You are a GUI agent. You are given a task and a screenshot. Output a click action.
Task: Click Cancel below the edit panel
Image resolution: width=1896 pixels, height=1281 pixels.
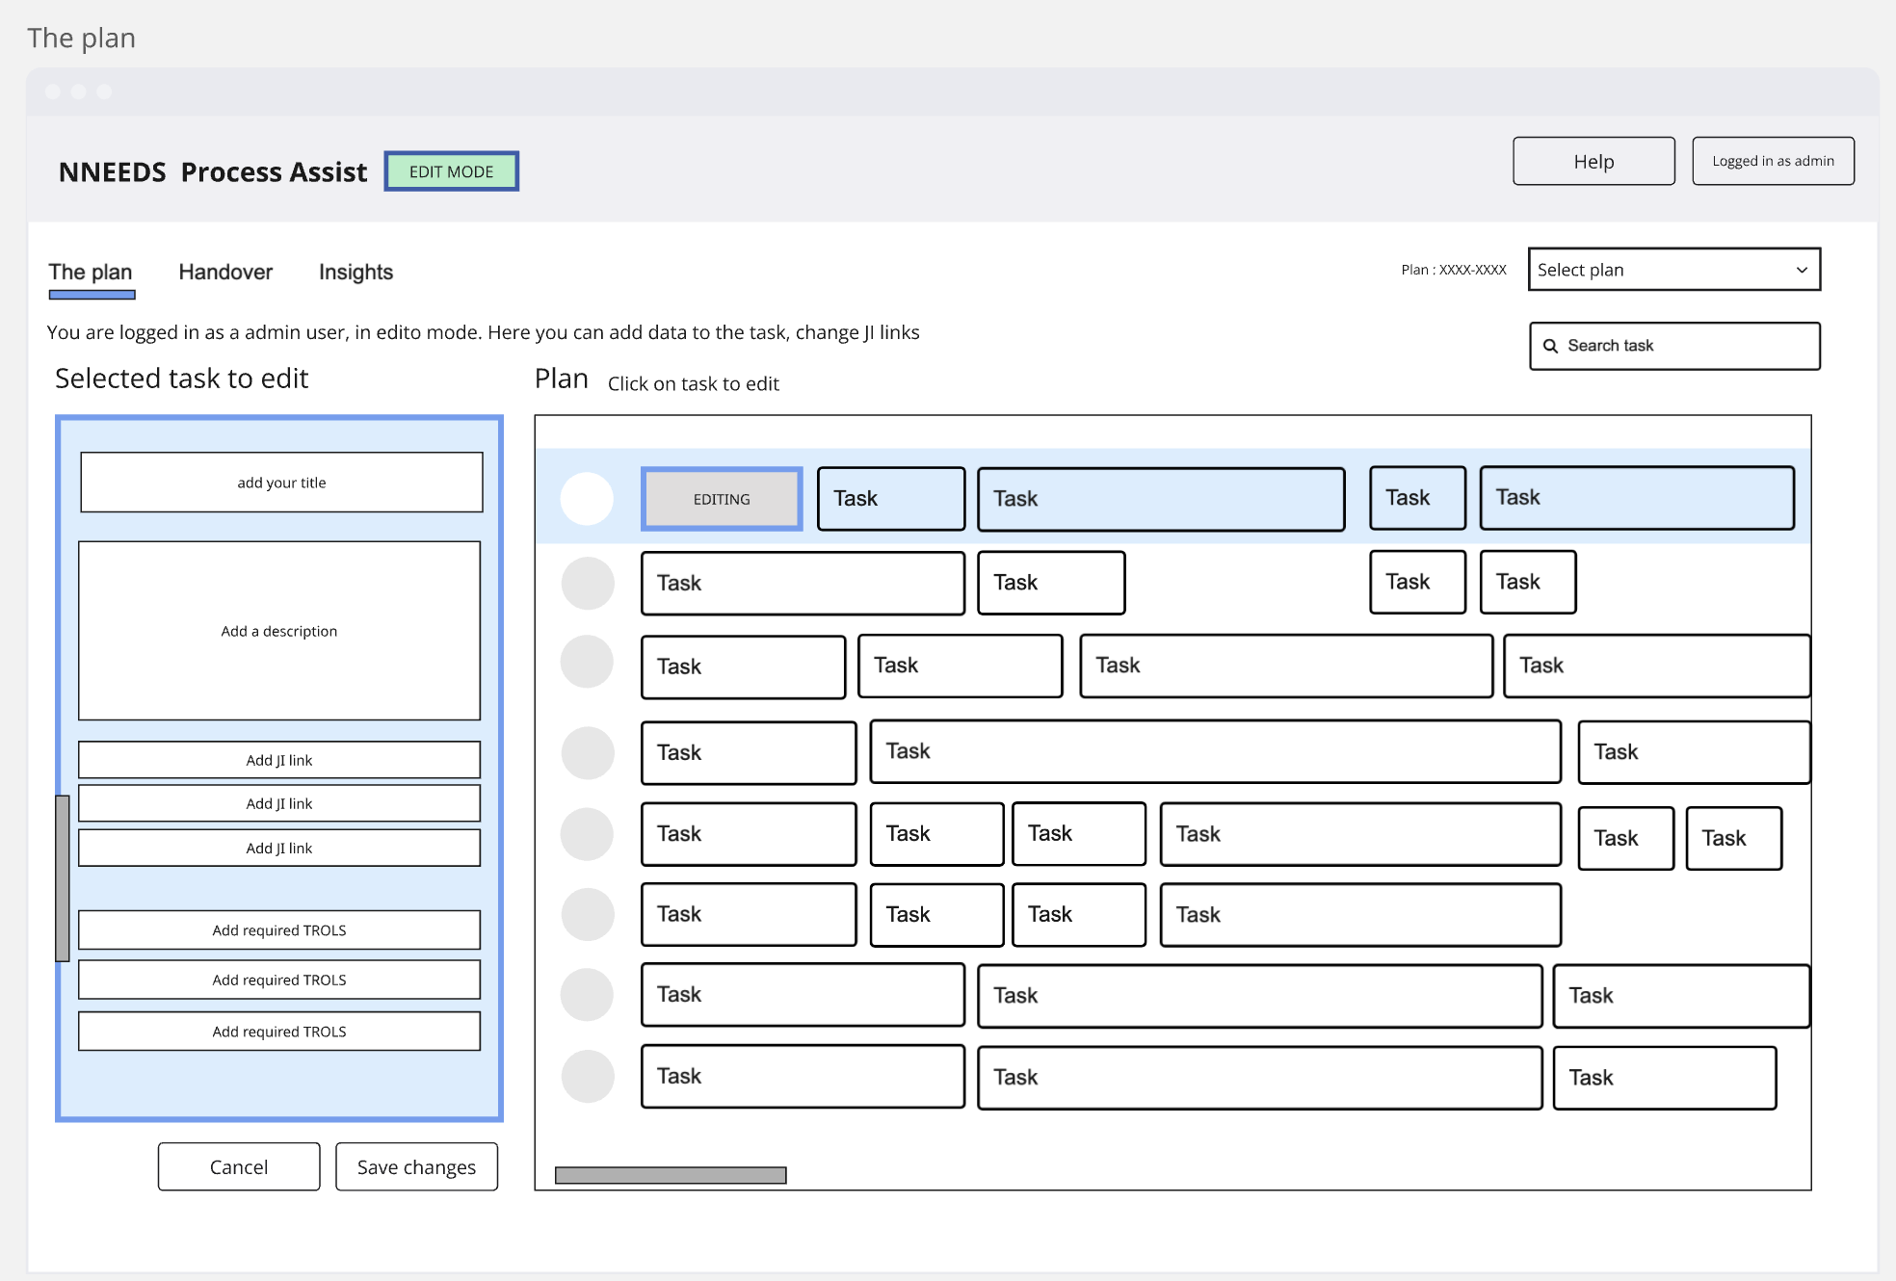239,1167
